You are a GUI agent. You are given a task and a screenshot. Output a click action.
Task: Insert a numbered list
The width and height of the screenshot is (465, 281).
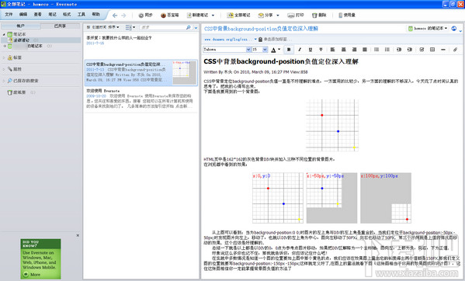[387, 50]
